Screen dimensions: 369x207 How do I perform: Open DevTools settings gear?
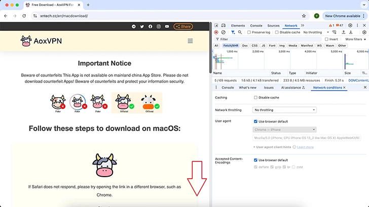pyautogui.click(x=350, y=25)
